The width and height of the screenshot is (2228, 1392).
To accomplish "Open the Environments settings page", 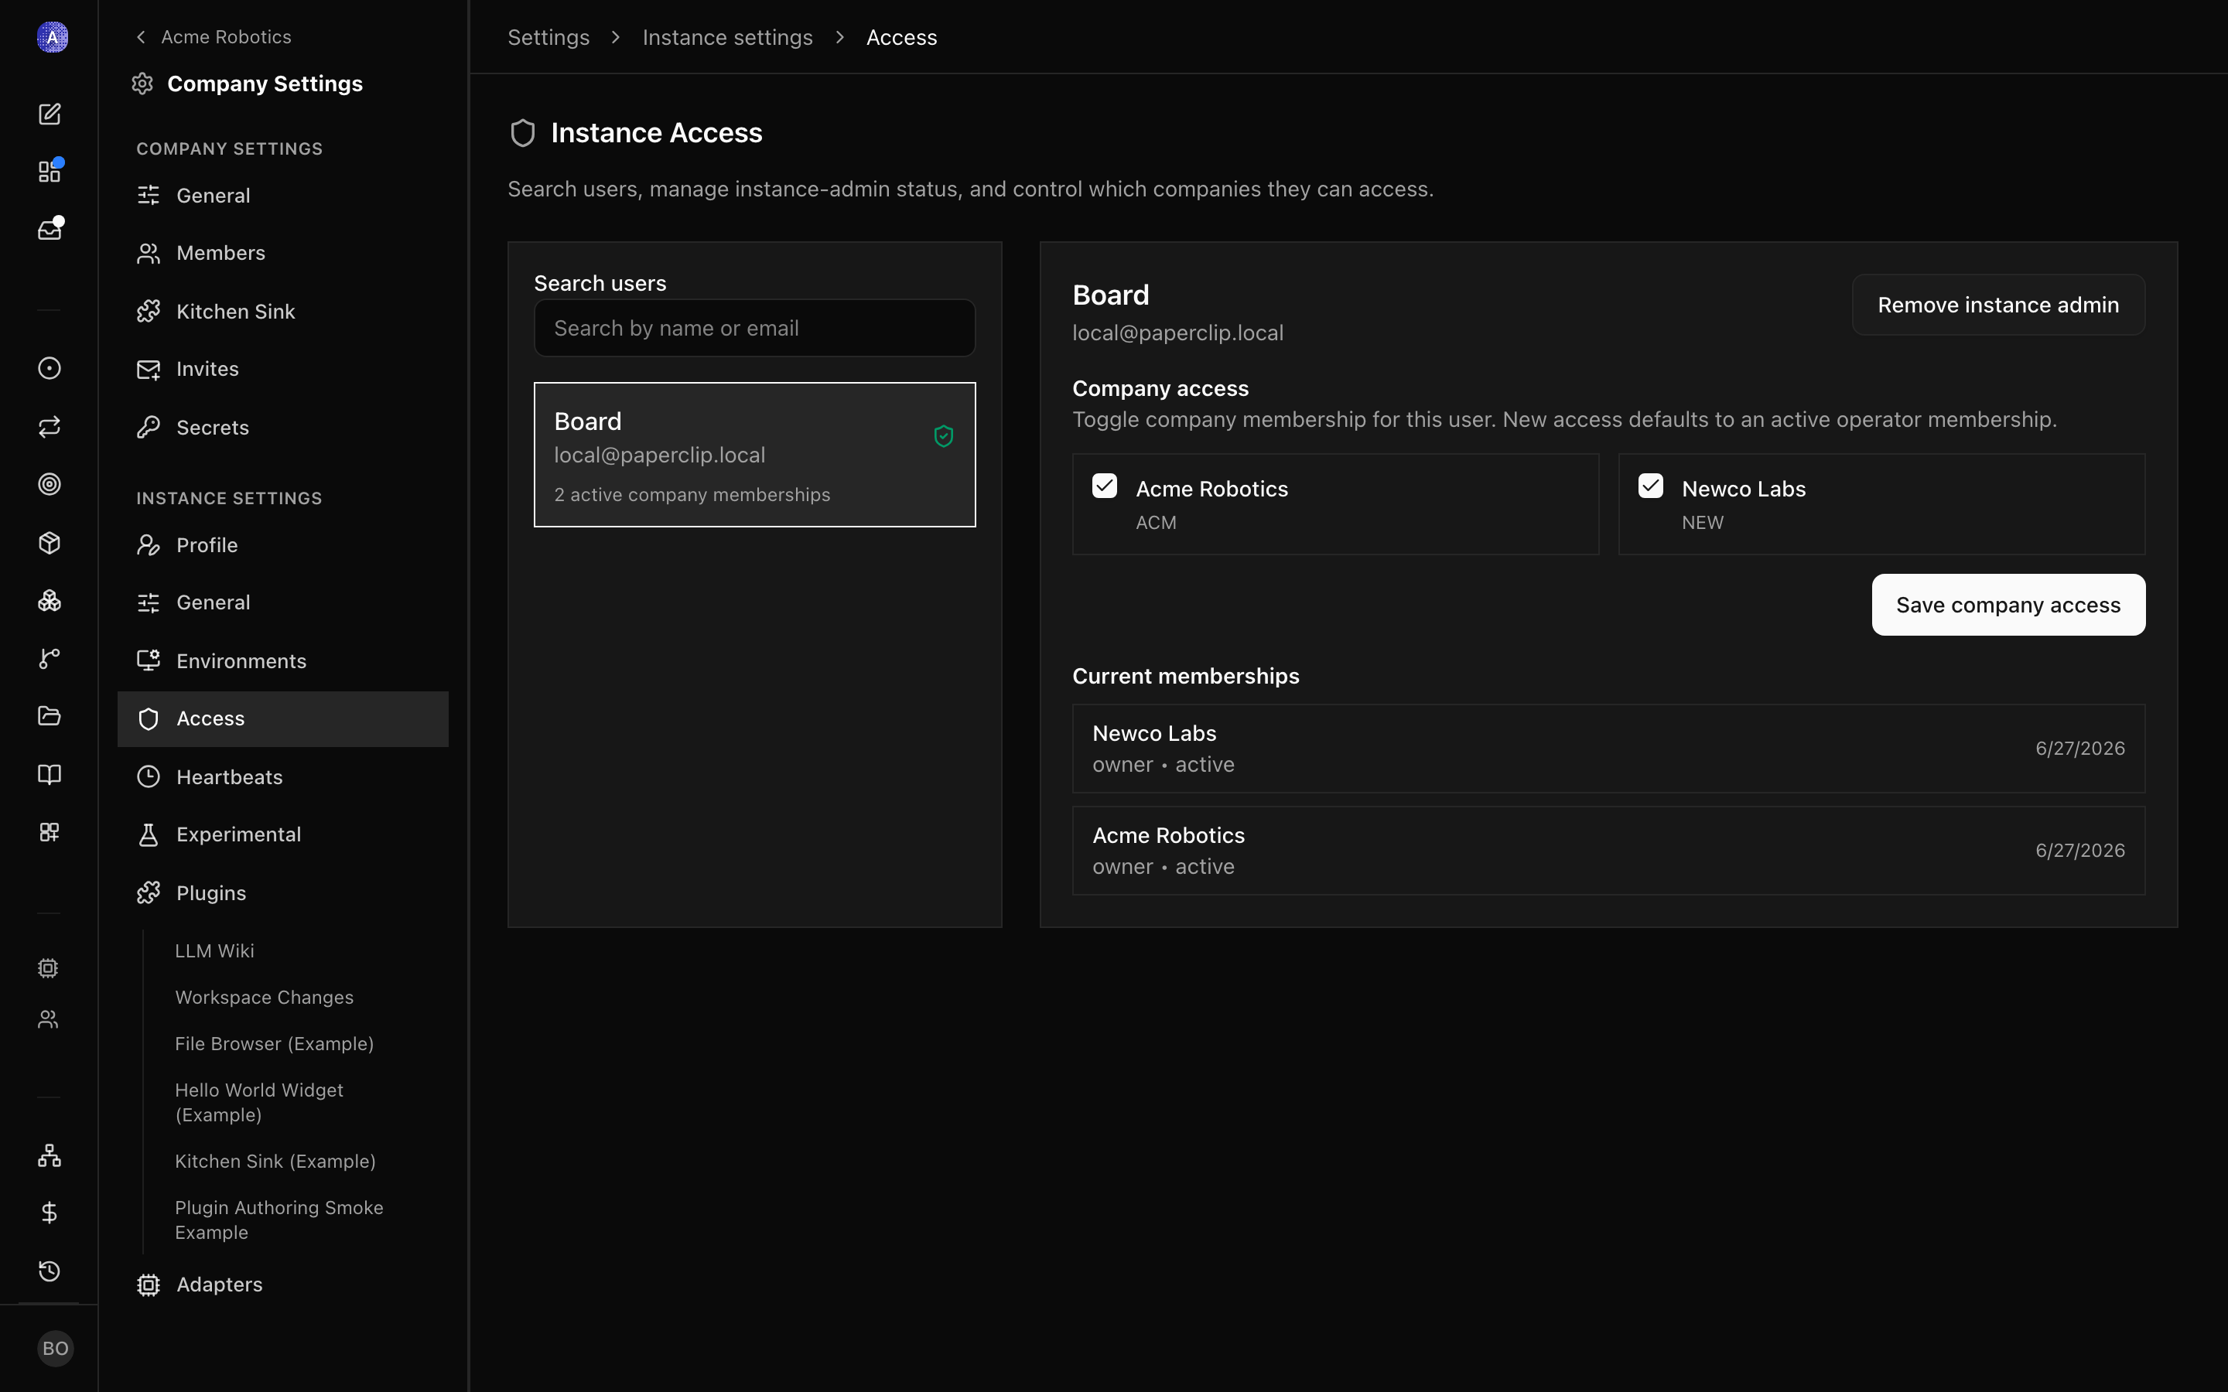I will pyautogui.click(x=282, y=661).
